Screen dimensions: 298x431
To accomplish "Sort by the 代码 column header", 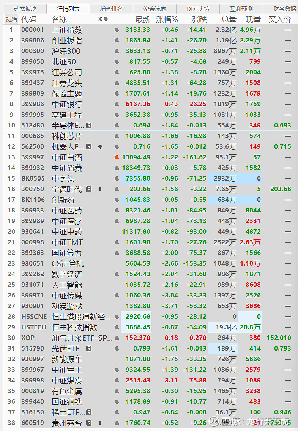I will [29, 19].
